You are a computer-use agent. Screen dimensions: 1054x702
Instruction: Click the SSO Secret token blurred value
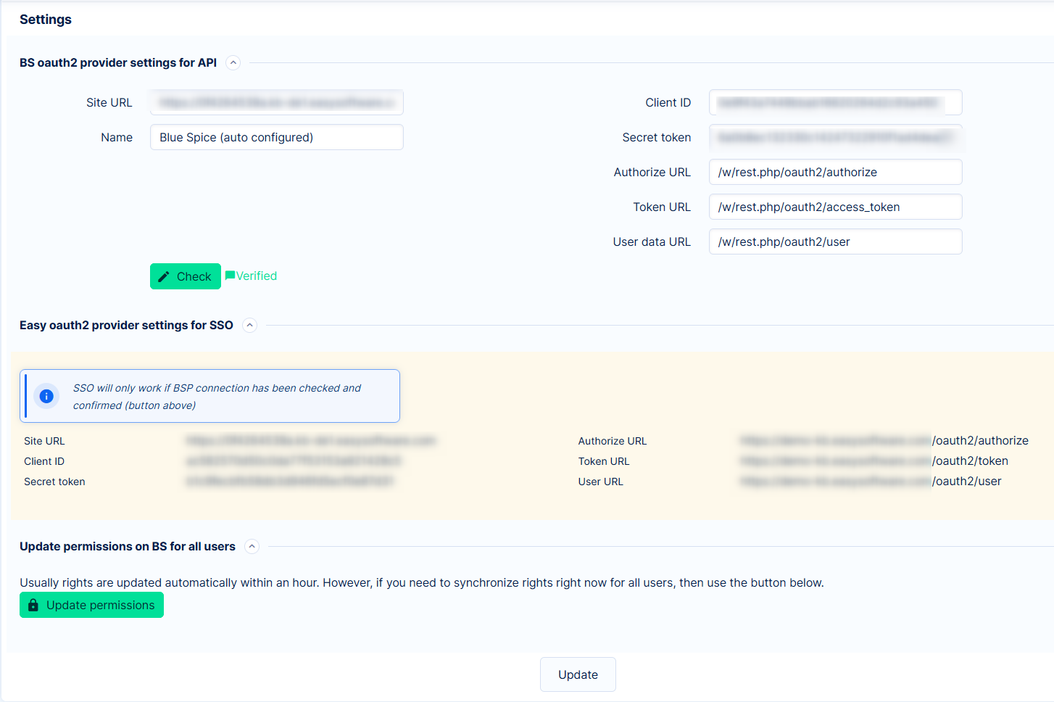[290, 481]
